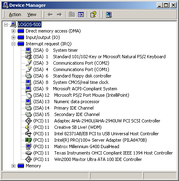Maximize the Device Manager window
179x181 pixels.
click(166, 5)
